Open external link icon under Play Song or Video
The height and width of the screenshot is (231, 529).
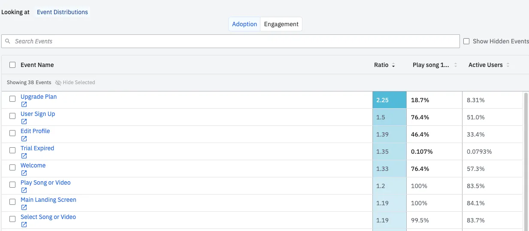click(x=24, y=190)
